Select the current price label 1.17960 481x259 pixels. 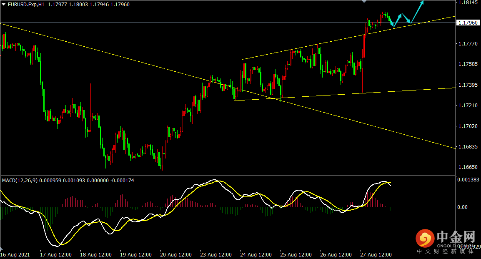pyautogui.click(x=468, y=23)
